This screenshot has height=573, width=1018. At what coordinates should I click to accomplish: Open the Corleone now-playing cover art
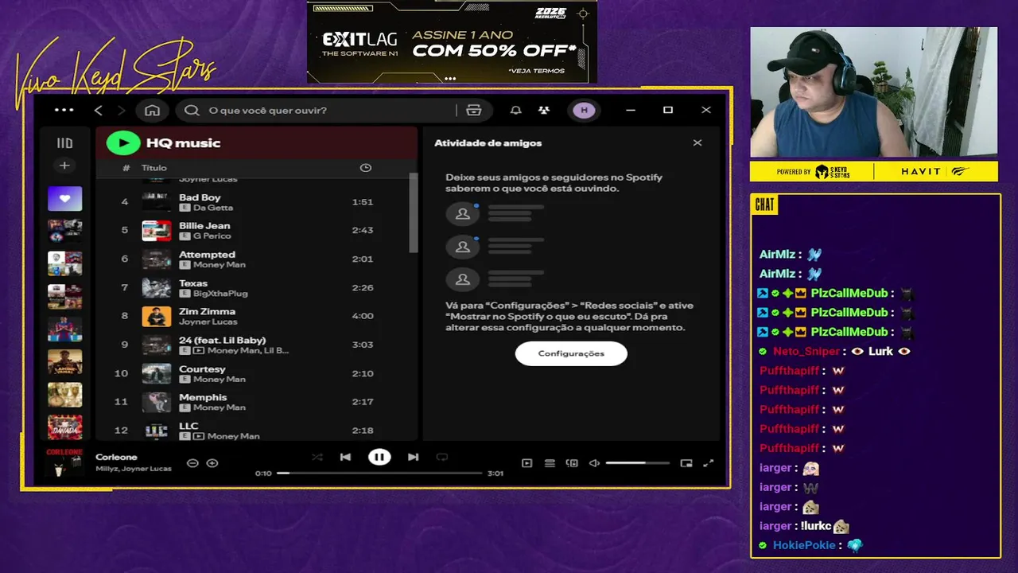[x=65, y=462]
